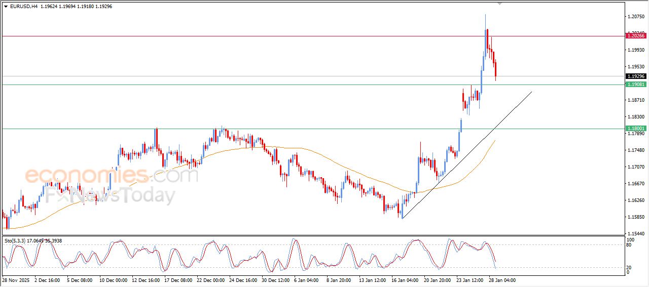
Task: Click the 1.15440 price scale value
Action: [636, 233]
